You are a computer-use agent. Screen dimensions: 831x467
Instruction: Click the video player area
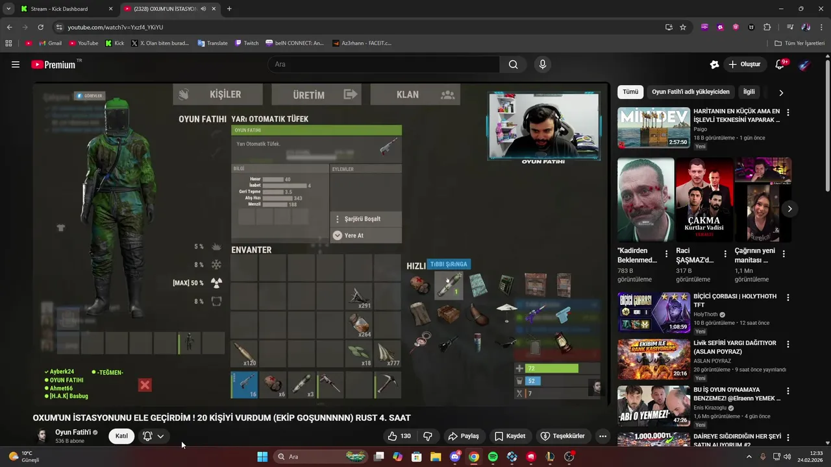point(321,243)
